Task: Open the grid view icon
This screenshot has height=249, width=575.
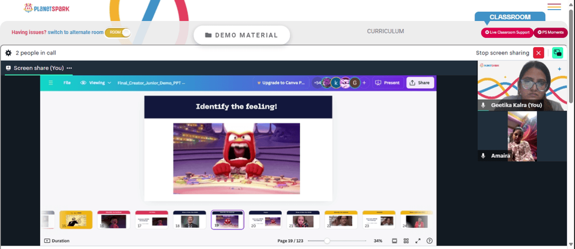Action: click(406, 240)
